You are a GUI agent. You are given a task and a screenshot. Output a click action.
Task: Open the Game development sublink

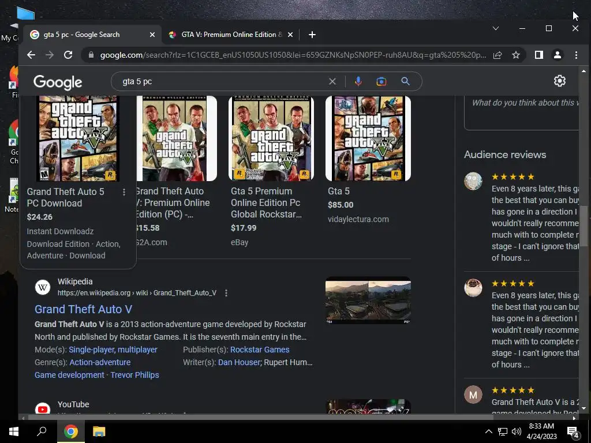[69, 375]
